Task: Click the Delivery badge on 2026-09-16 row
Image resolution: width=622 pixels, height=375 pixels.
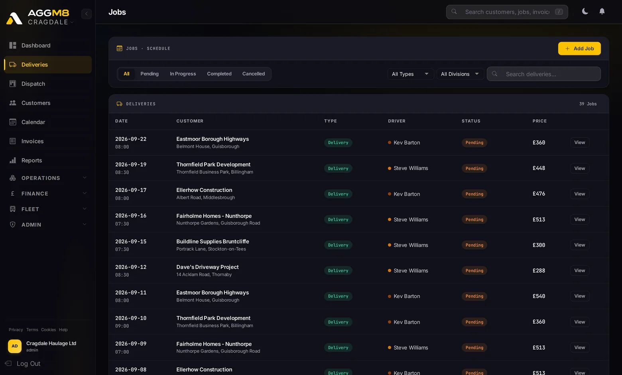Action: click(x=338, y=219)
